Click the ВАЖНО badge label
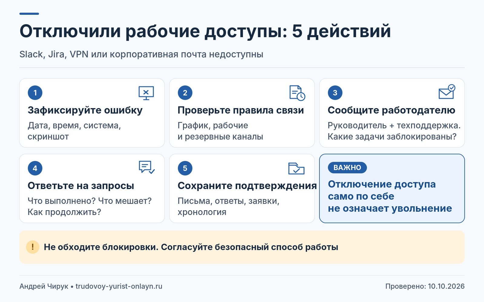 pyautogui.click(x=347, y=168)
